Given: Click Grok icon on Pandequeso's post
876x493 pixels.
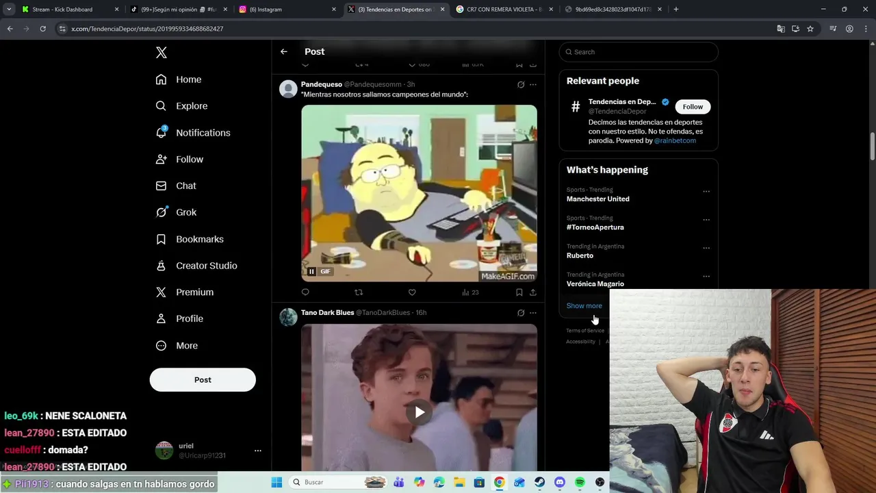Looking at the screenshot, I should point(521,85).
